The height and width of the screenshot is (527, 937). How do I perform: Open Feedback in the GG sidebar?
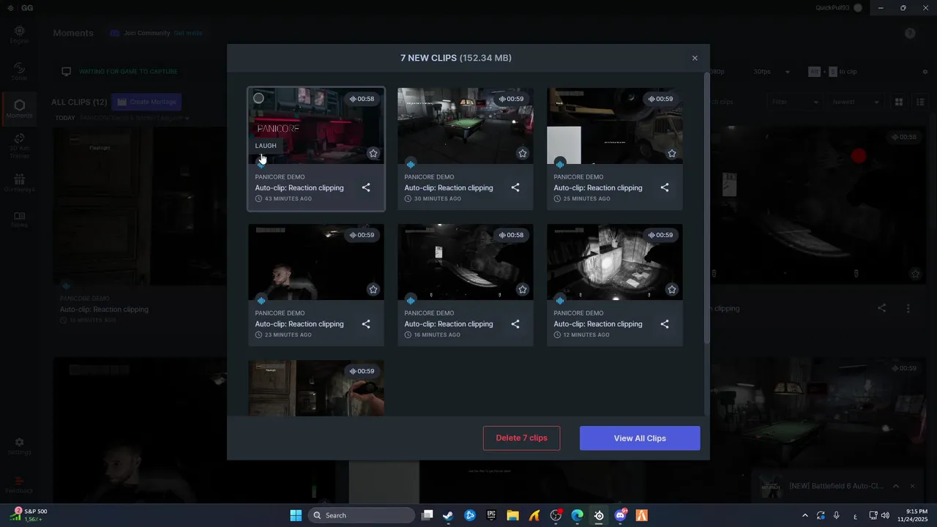coord(20,485)
